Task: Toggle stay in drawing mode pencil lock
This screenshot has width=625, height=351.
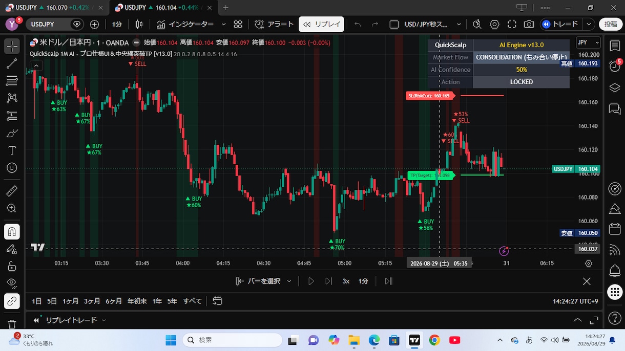Action: (x=12, y=249)
